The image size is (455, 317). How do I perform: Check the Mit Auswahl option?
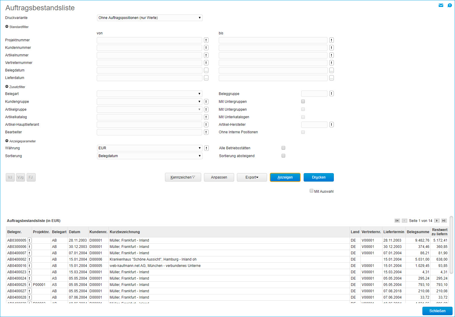pyautogui.click(x=311, y=191)
